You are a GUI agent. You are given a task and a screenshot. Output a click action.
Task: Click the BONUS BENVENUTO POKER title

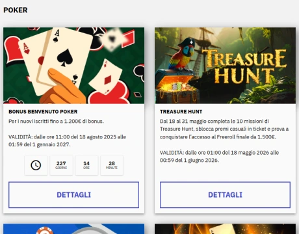point(43,112)
